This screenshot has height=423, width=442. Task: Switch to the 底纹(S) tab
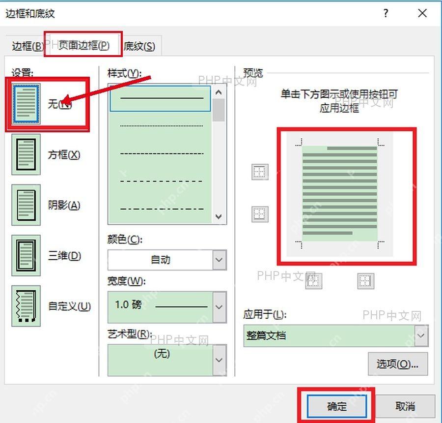139,46
